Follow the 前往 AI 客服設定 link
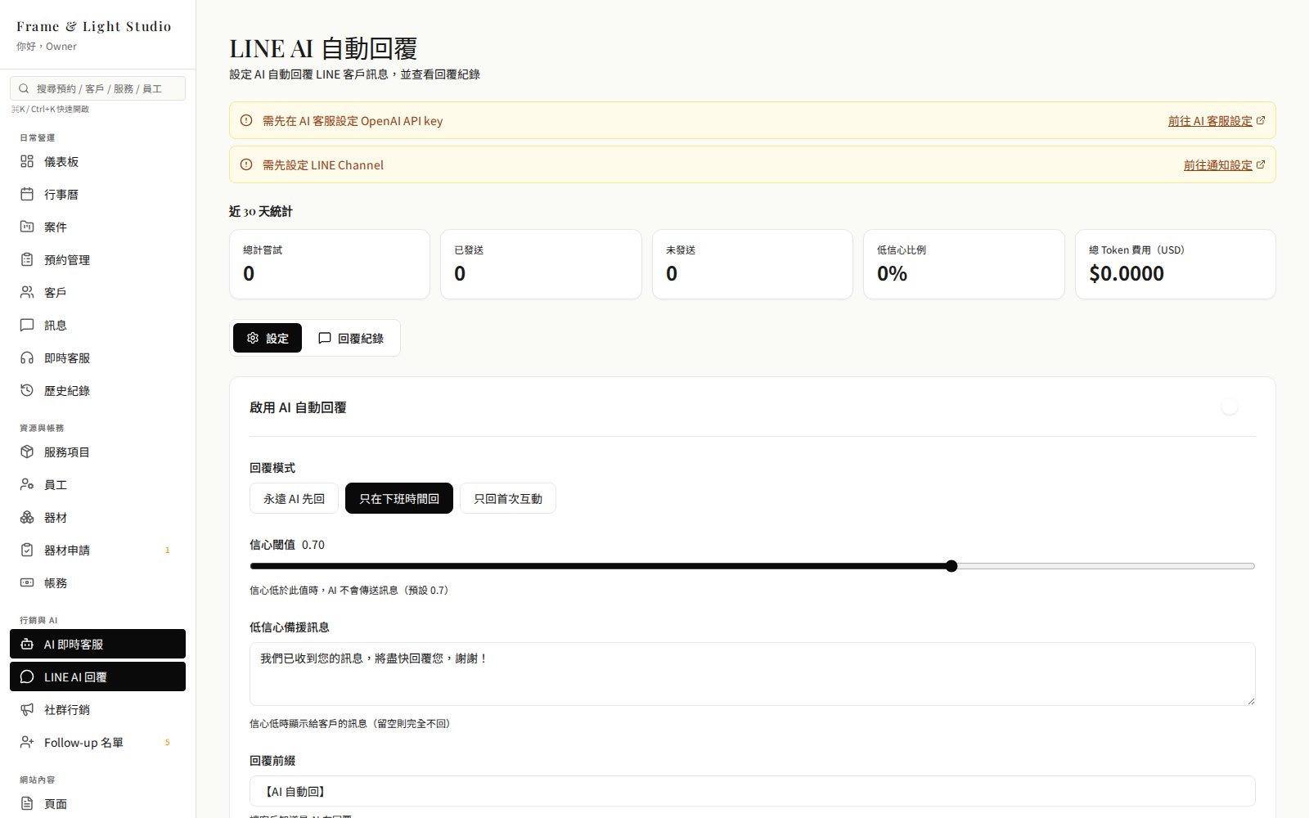This screenshot has width=1309, height=818. [1210, 120]
